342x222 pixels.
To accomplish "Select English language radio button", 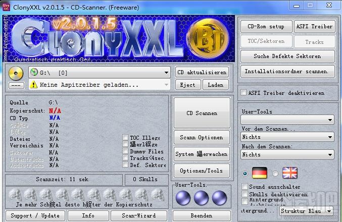I will pyautogui.click(x=275, y=174).
